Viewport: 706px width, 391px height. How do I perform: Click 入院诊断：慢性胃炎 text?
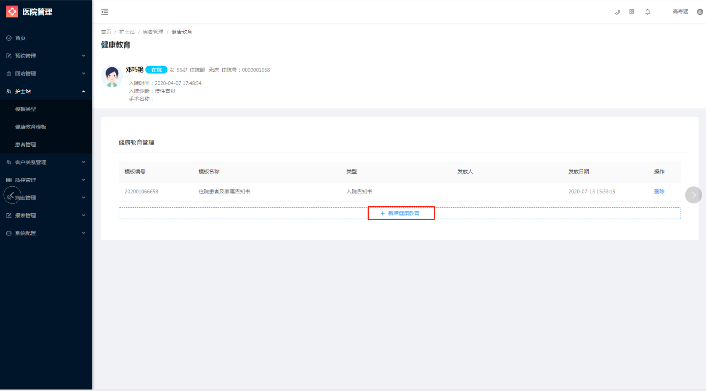tap(152, 91)
